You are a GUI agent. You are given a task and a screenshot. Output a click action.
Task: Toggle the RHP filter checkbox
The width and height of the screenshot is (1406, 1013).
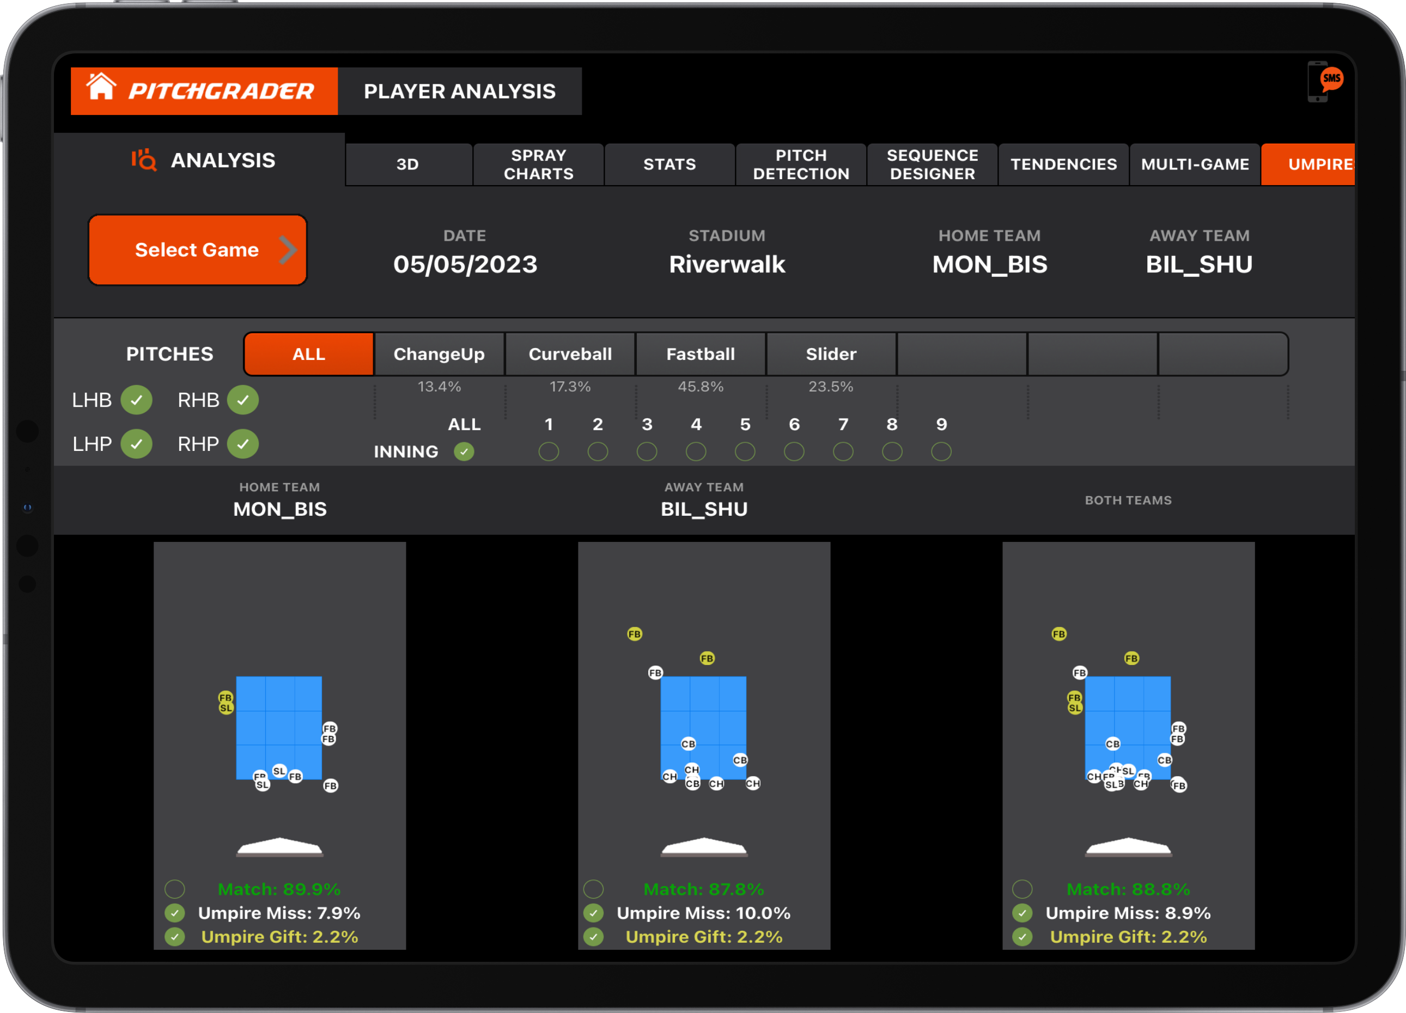point(243,444)
